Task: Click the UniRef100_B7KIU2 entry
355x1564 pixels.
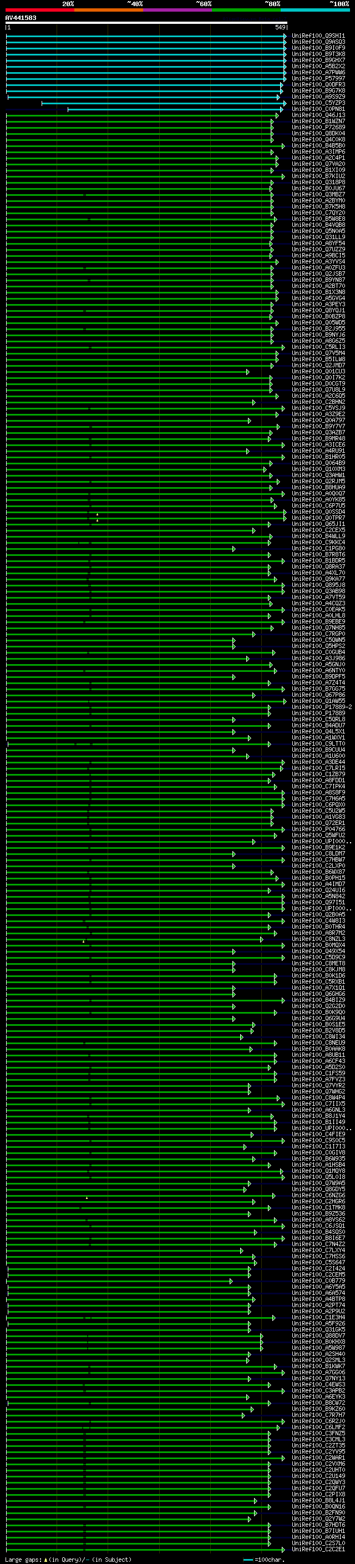Action: tap(318, 176)
